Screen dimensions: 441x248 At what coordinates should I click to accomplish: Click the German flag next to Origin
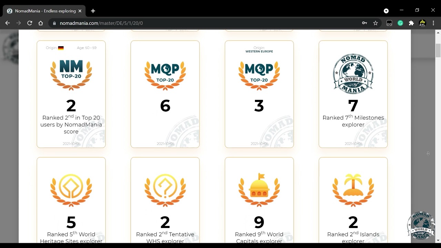pyautogui.click(x=61, y=48)
